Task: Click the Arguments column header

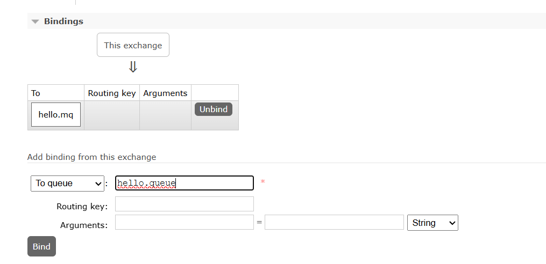Action: pos(165,93)
